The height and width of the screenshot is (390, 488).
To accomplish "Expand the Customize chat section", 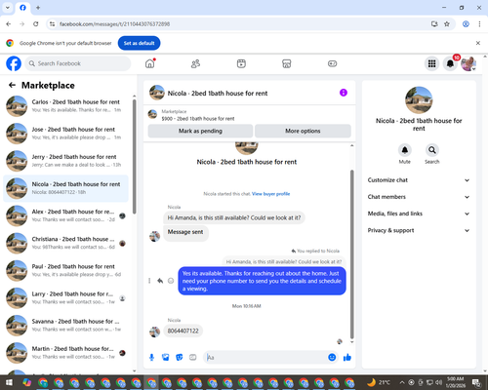I will coord(419,180).
